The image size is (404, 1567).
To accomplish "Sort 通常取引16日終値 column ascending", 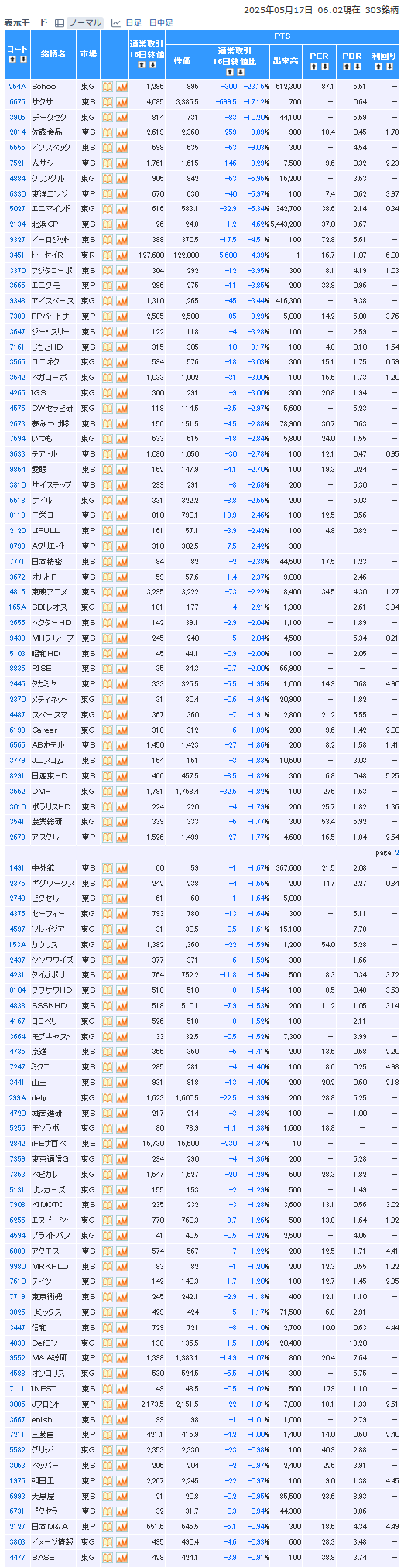I will pos(142,65).
